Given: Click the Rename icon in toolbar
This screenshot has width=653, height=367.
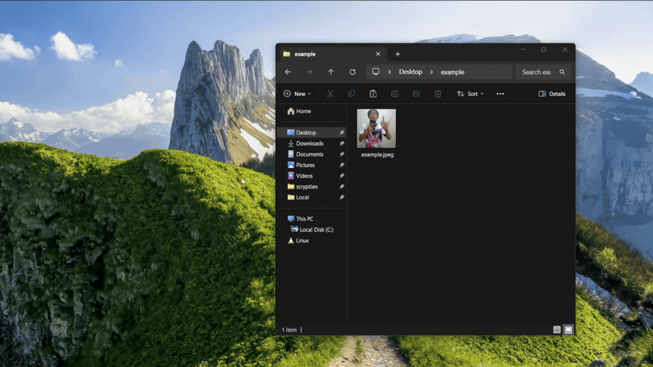Looking at the screenshot, I should point(394,94).
